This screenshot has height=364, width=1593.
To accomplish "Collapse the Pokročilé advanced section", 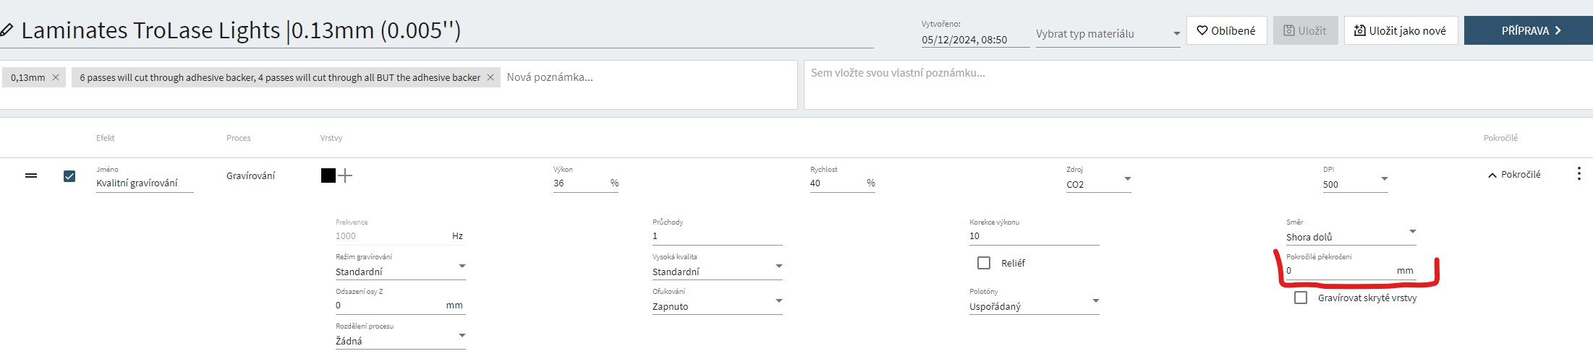I will (x=1514, y=175).
